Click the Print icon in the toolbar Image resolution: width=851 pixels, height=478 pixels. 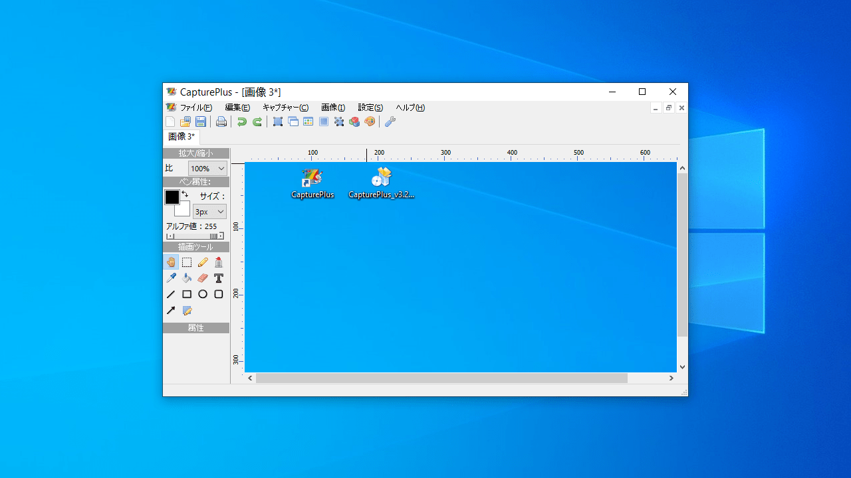tap(221, 121)
